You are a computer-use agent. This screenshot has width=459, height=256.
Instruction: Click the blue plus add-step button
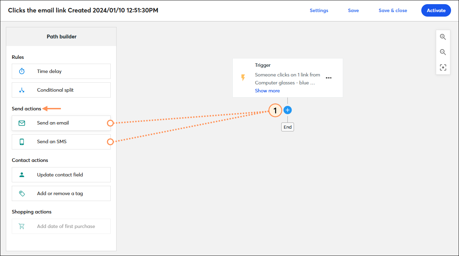click(287, 110)
